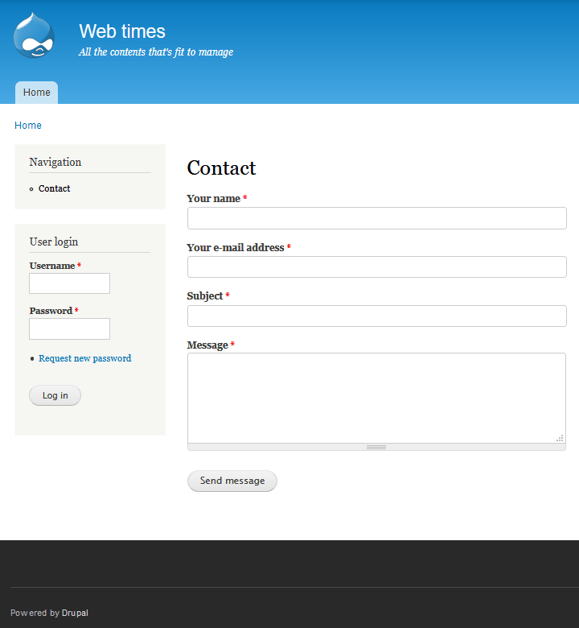Select Contact in the Navigation block
579x628 pixels.
coord(55,188)
